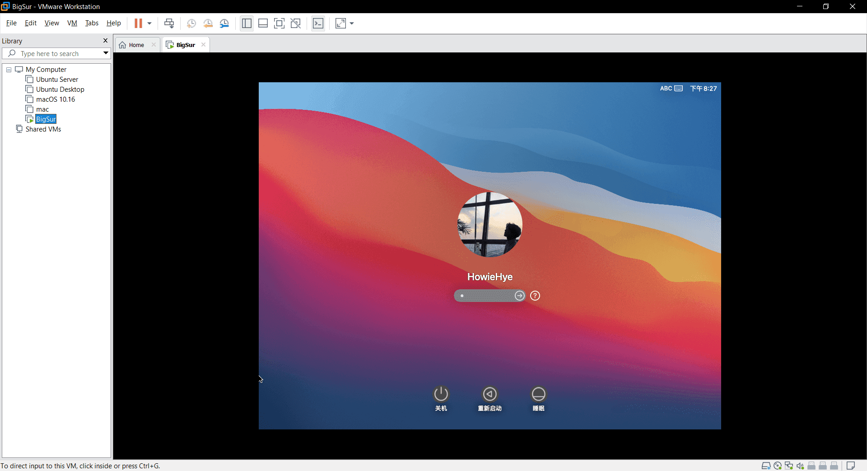Select the macOS 10.16 virtual machine
This screenshot has height=471, width=867.
coord(56,99)
